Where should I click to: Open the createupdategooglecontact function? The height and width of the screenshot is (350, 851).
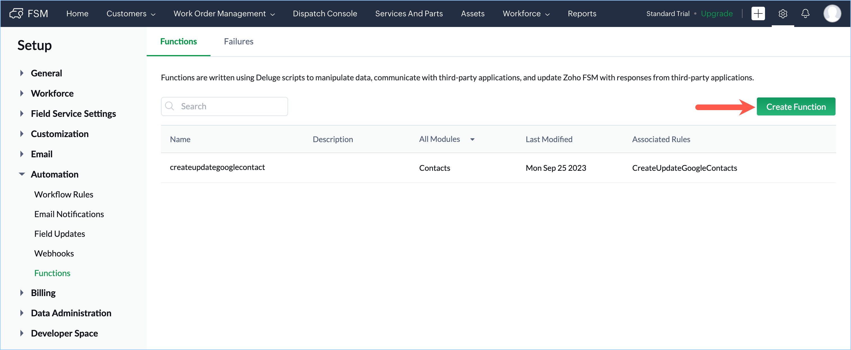(217, 167)
